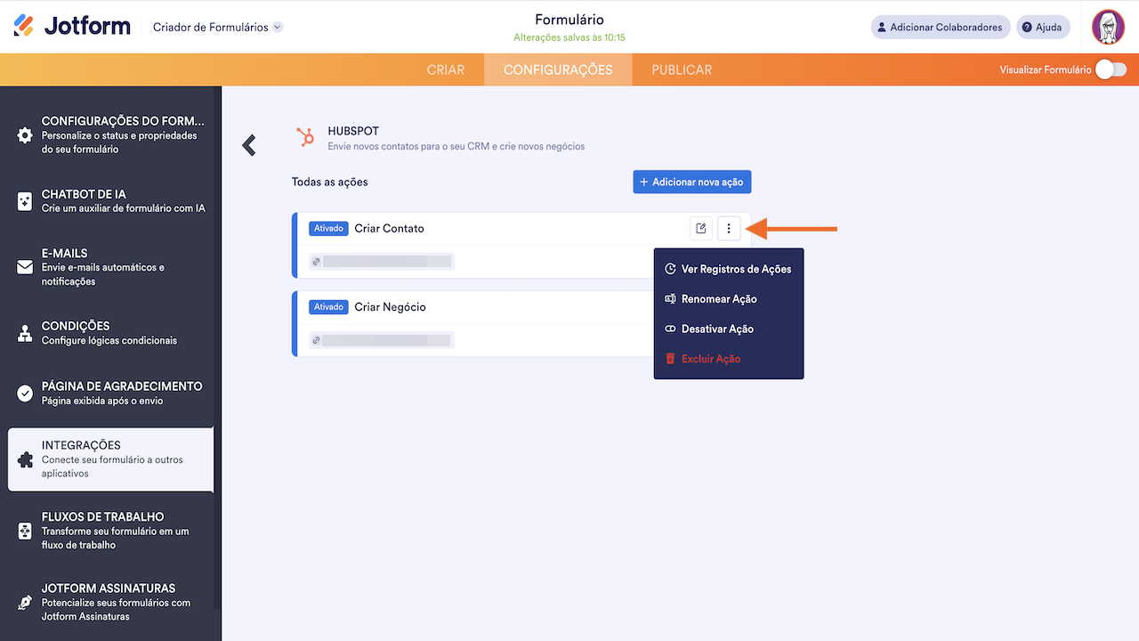1139x641 pixels.
Task: Click the Integrações puzzle piece icon
Action: [x=25, y=459]
